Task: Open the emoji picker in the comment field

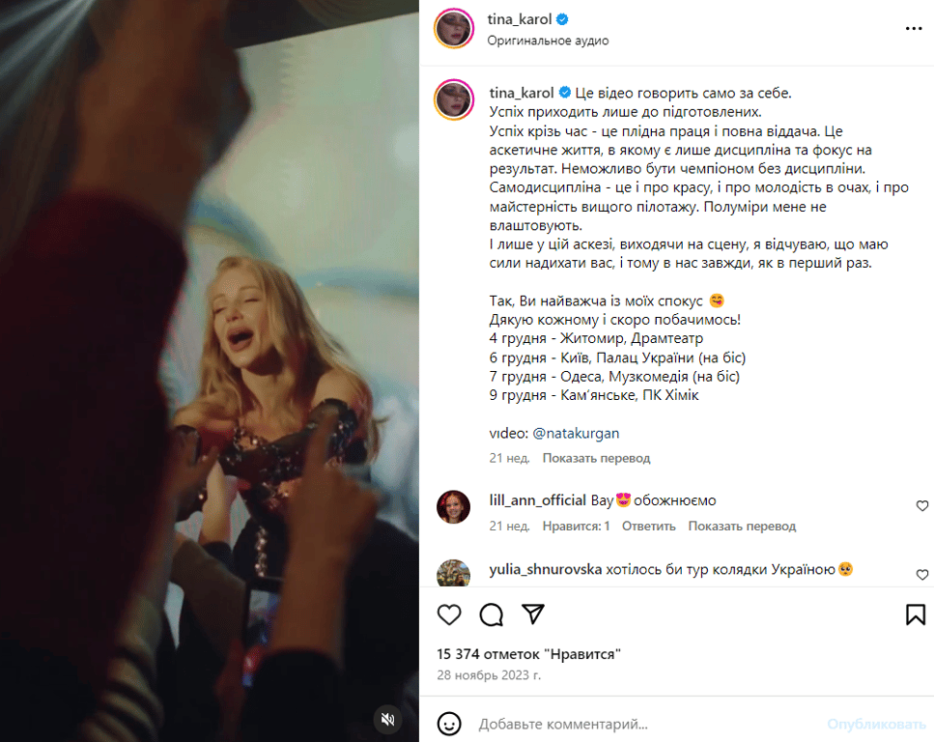Action: tap(446, 722)
